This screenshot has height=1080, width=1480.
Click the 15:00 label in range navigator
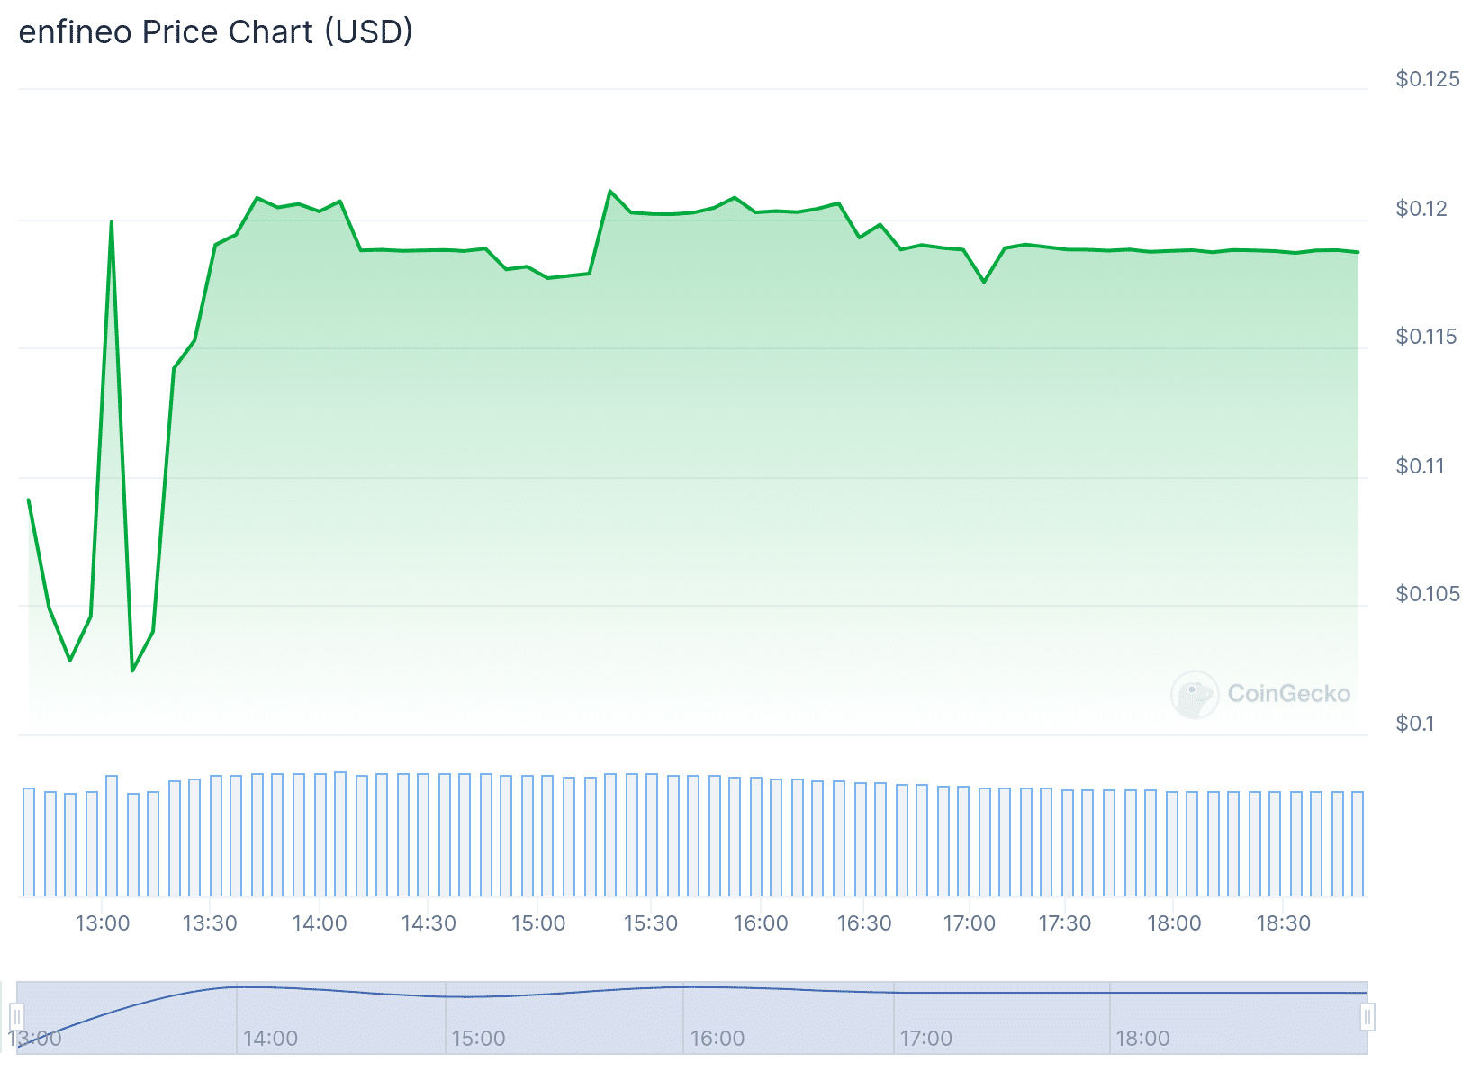(x=478, y=1039)
